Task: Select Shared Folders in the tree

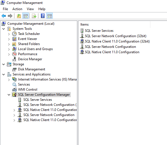Action: (29, 44)
